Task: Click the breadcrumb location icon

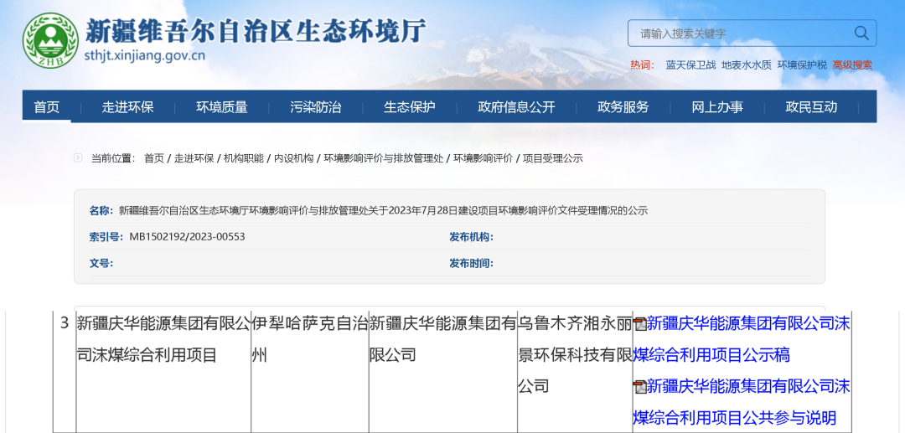Action: pyautogui.click(x=78, y=157)
